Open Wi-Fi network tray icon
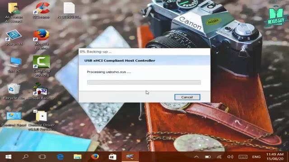289x162 pixels. 219,157
